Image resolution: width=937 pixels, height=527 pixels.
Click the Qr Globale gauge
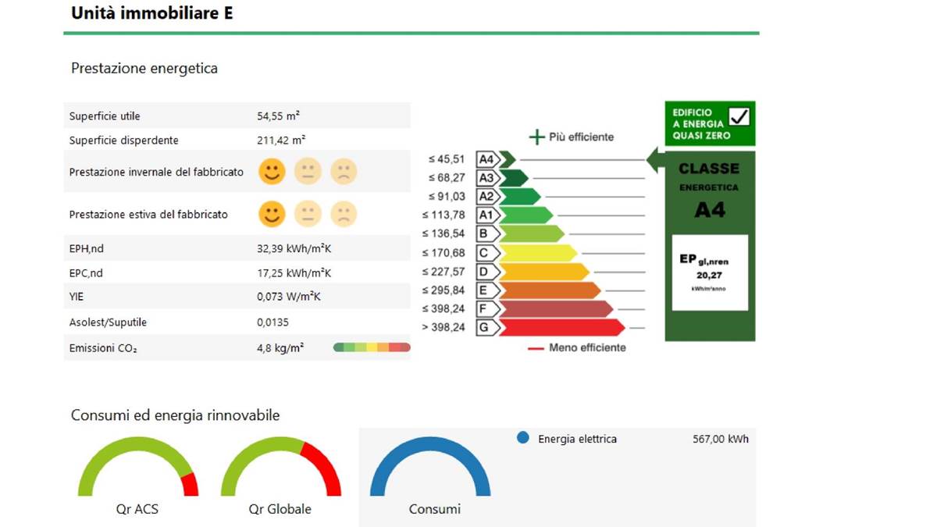(281, 467)
